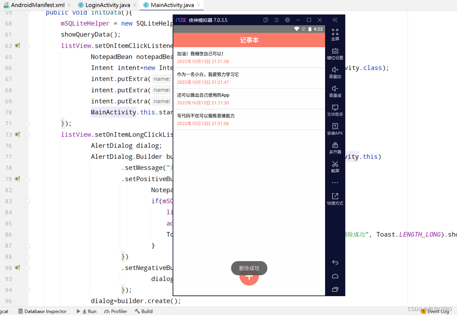
Task: Click the Nox help question-mark icon
Action: (x=266, y=20)
